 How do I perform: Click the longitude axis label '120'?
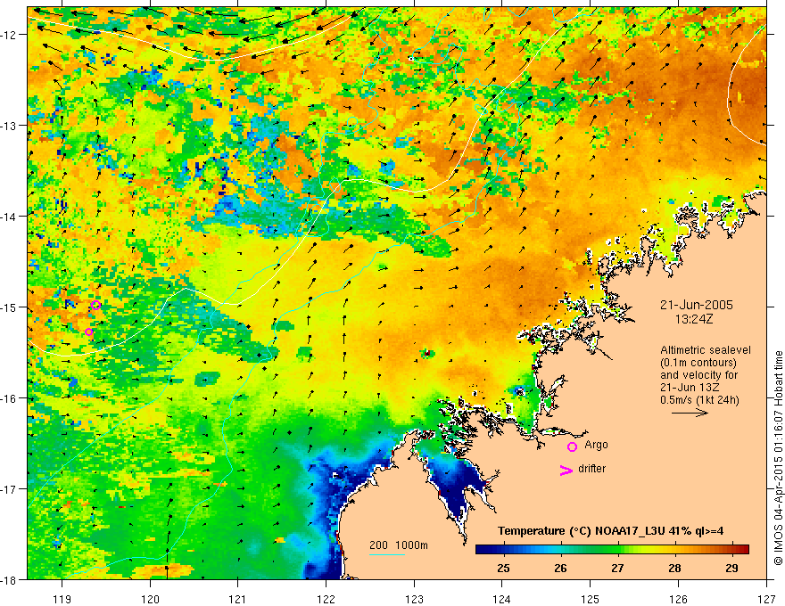click(x=150, y=599)
